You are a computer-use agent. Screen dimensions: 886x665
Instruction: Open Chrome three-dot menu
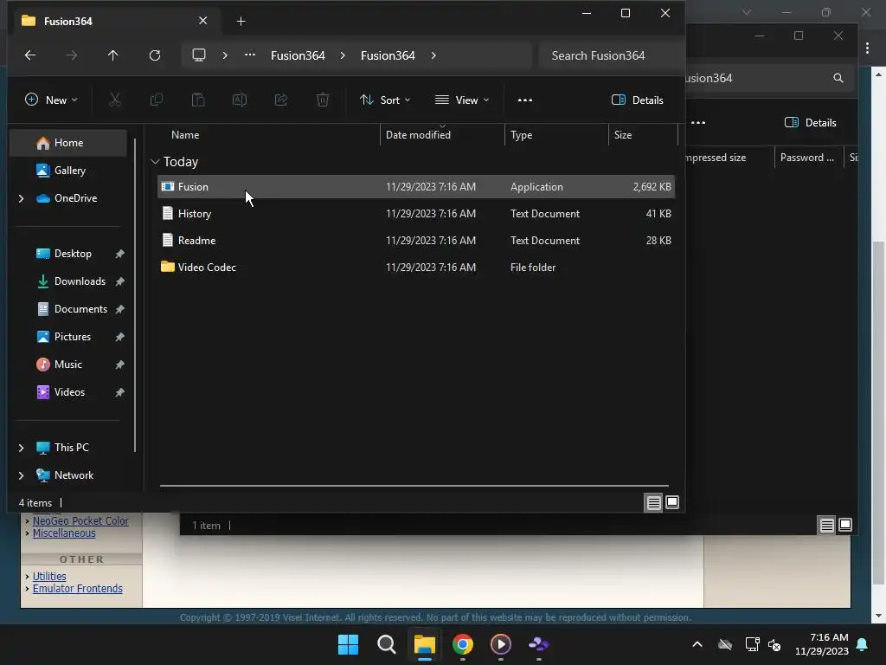coord(867,48)
